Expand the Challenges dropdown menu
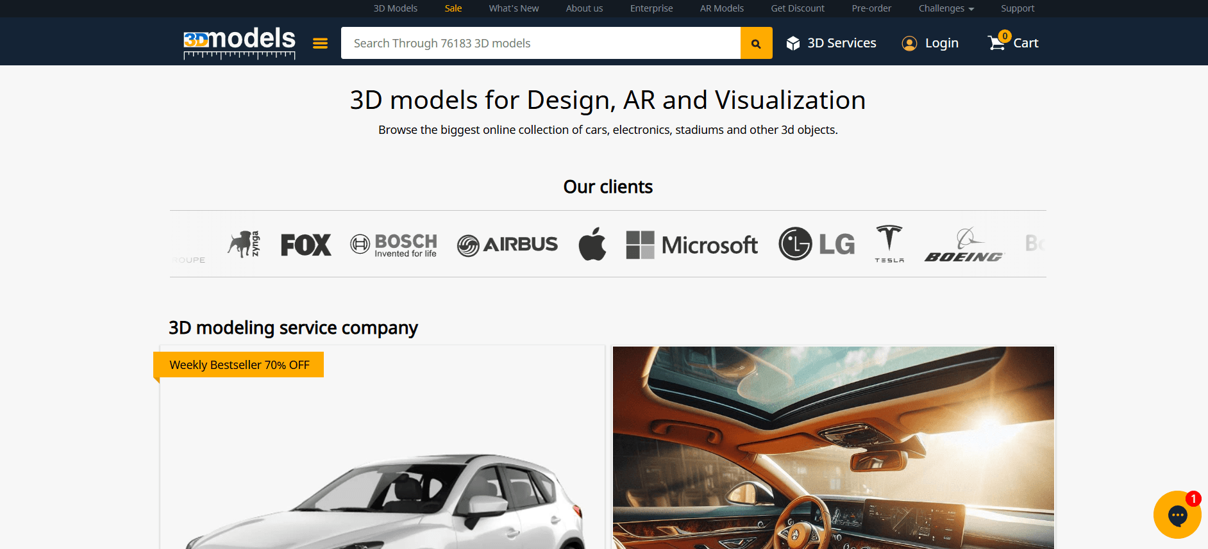 946,8
